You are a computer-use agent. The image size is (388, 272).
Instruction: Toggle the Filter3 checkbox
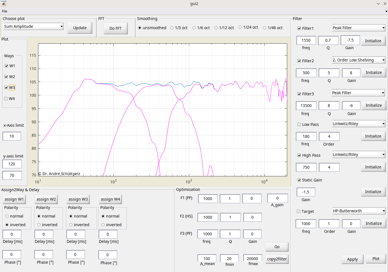(299, 94)
